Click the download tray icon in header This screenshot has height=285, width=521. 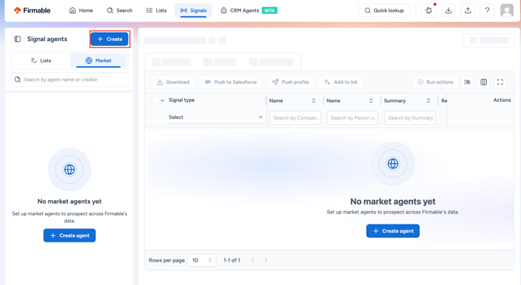pyautogui.click(x=448, y=10)
